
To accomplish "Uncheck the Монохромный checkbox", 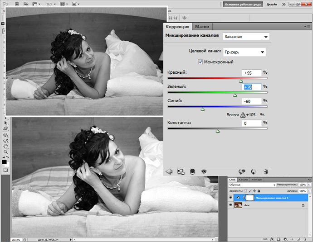I will pyautogui.click(x=200, y=62).
